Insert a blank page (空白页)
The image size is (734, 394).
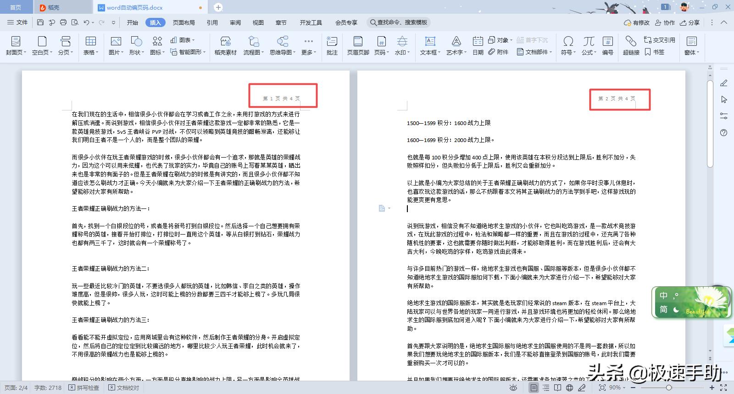[42, 46]
